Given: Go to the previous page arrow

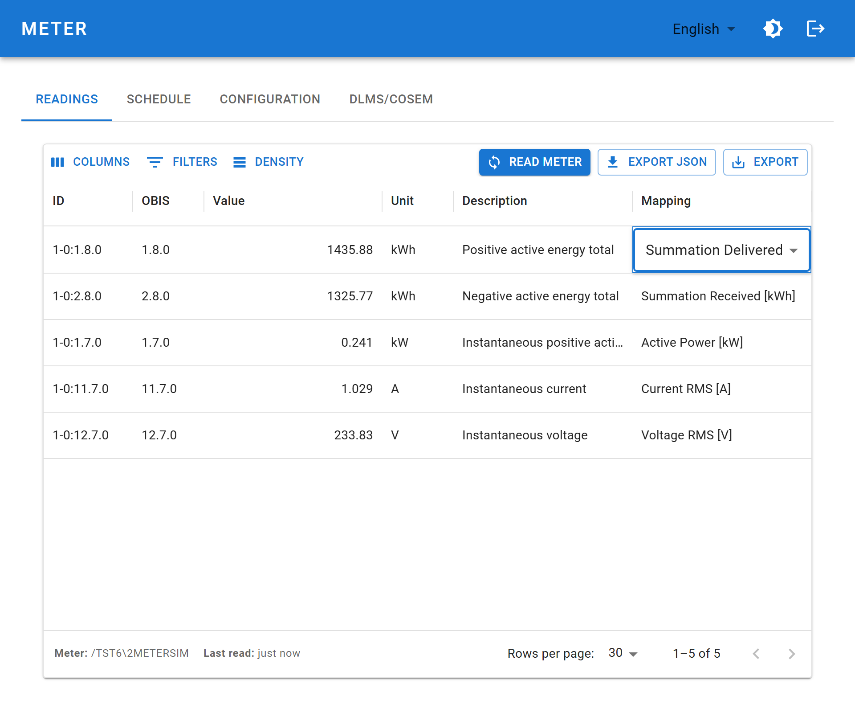Looking at the screenshot, I should pos(756,654).
